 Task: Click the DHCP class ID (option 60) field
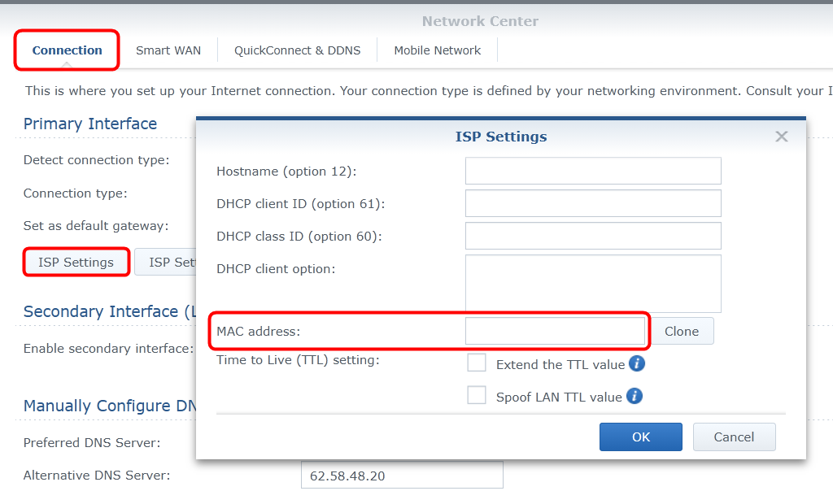(593, 236)
